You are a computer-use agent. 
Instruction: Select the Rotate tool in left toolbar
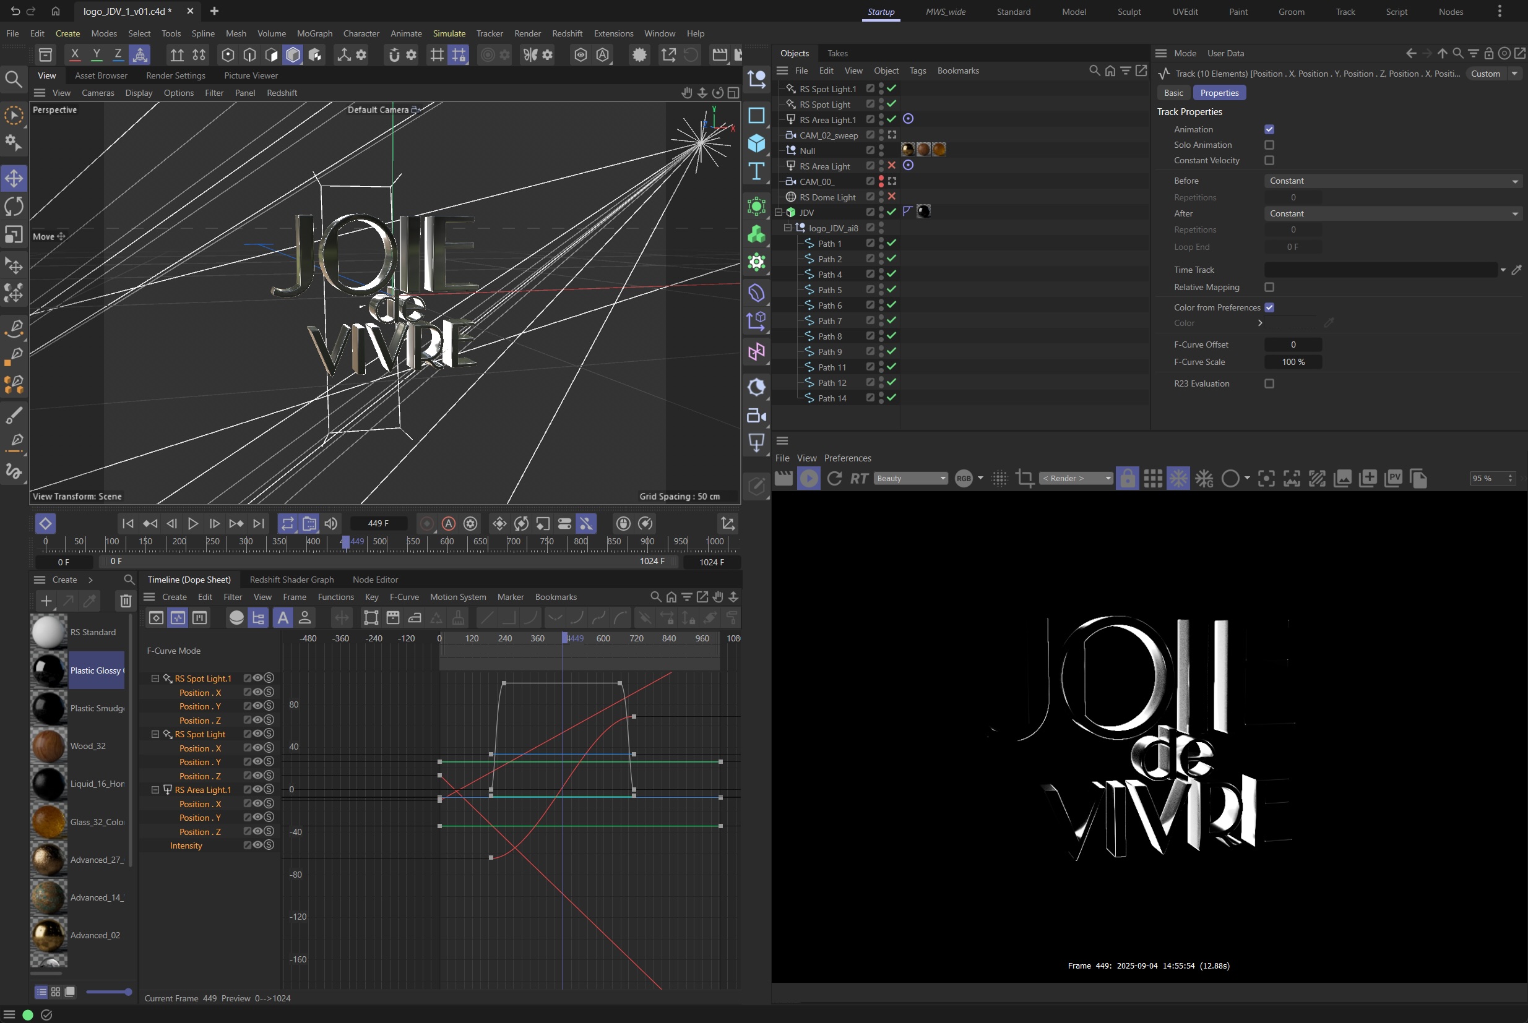(14, 206)
